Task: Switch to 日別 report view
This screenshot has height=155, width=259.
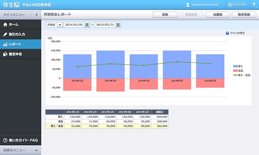Action: (x=165, y=15)
